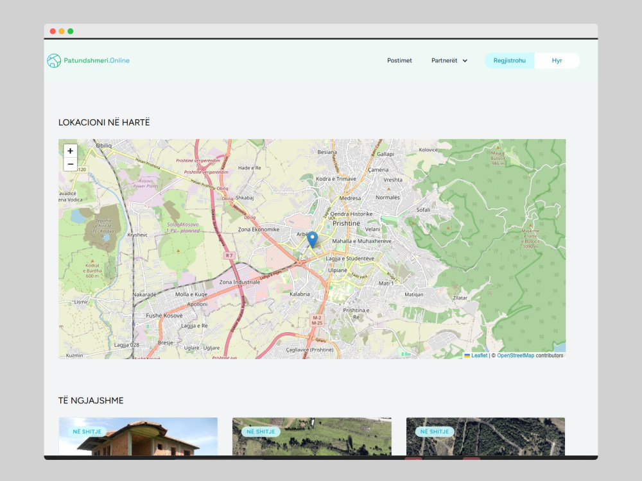Click the Kodra e Trimave map label
Screen dimensions: 642x481
point(336,179)
